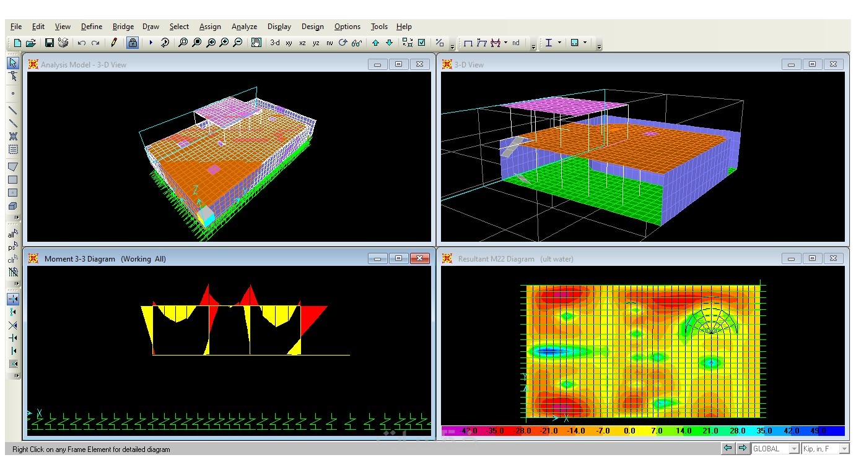856x460 pixels.
Task: Save the model with the floppy icon
Action: pos(50,43)
